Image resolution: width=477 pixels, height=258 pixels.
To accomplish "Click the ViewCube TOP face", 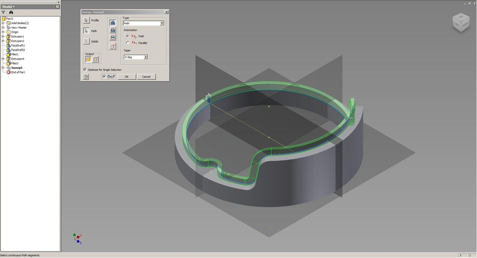I will tap(461, 17).
